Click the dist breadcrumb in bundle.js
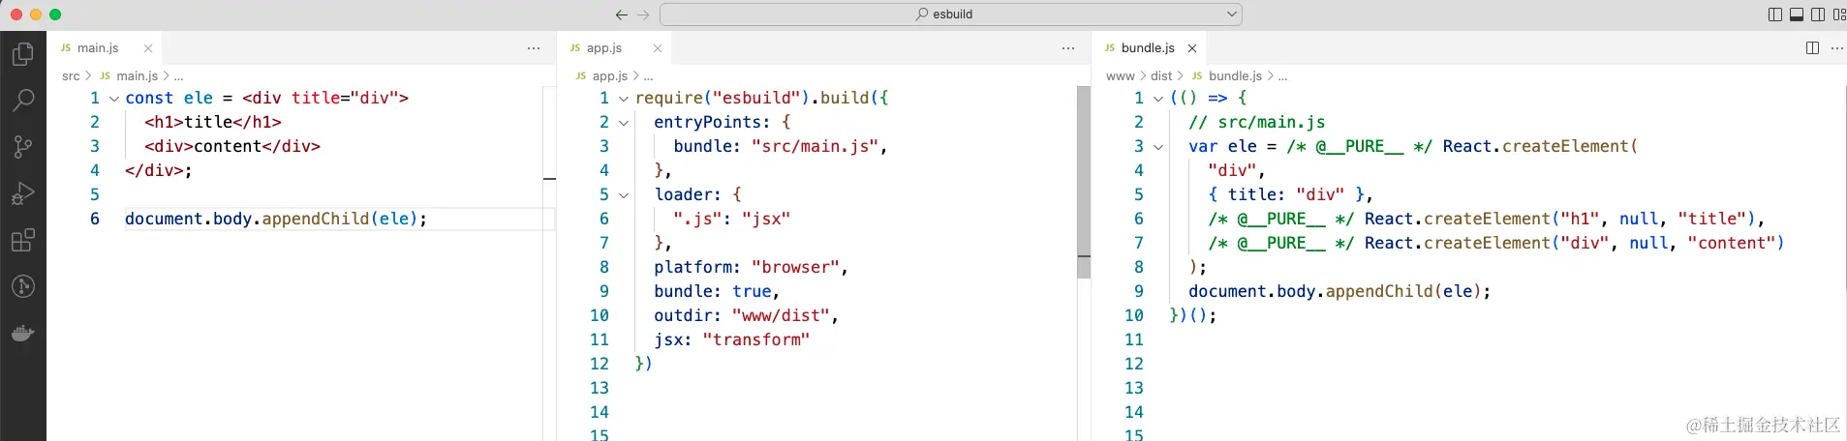This screenshot has height=441, width=1847. point(1161,75)
